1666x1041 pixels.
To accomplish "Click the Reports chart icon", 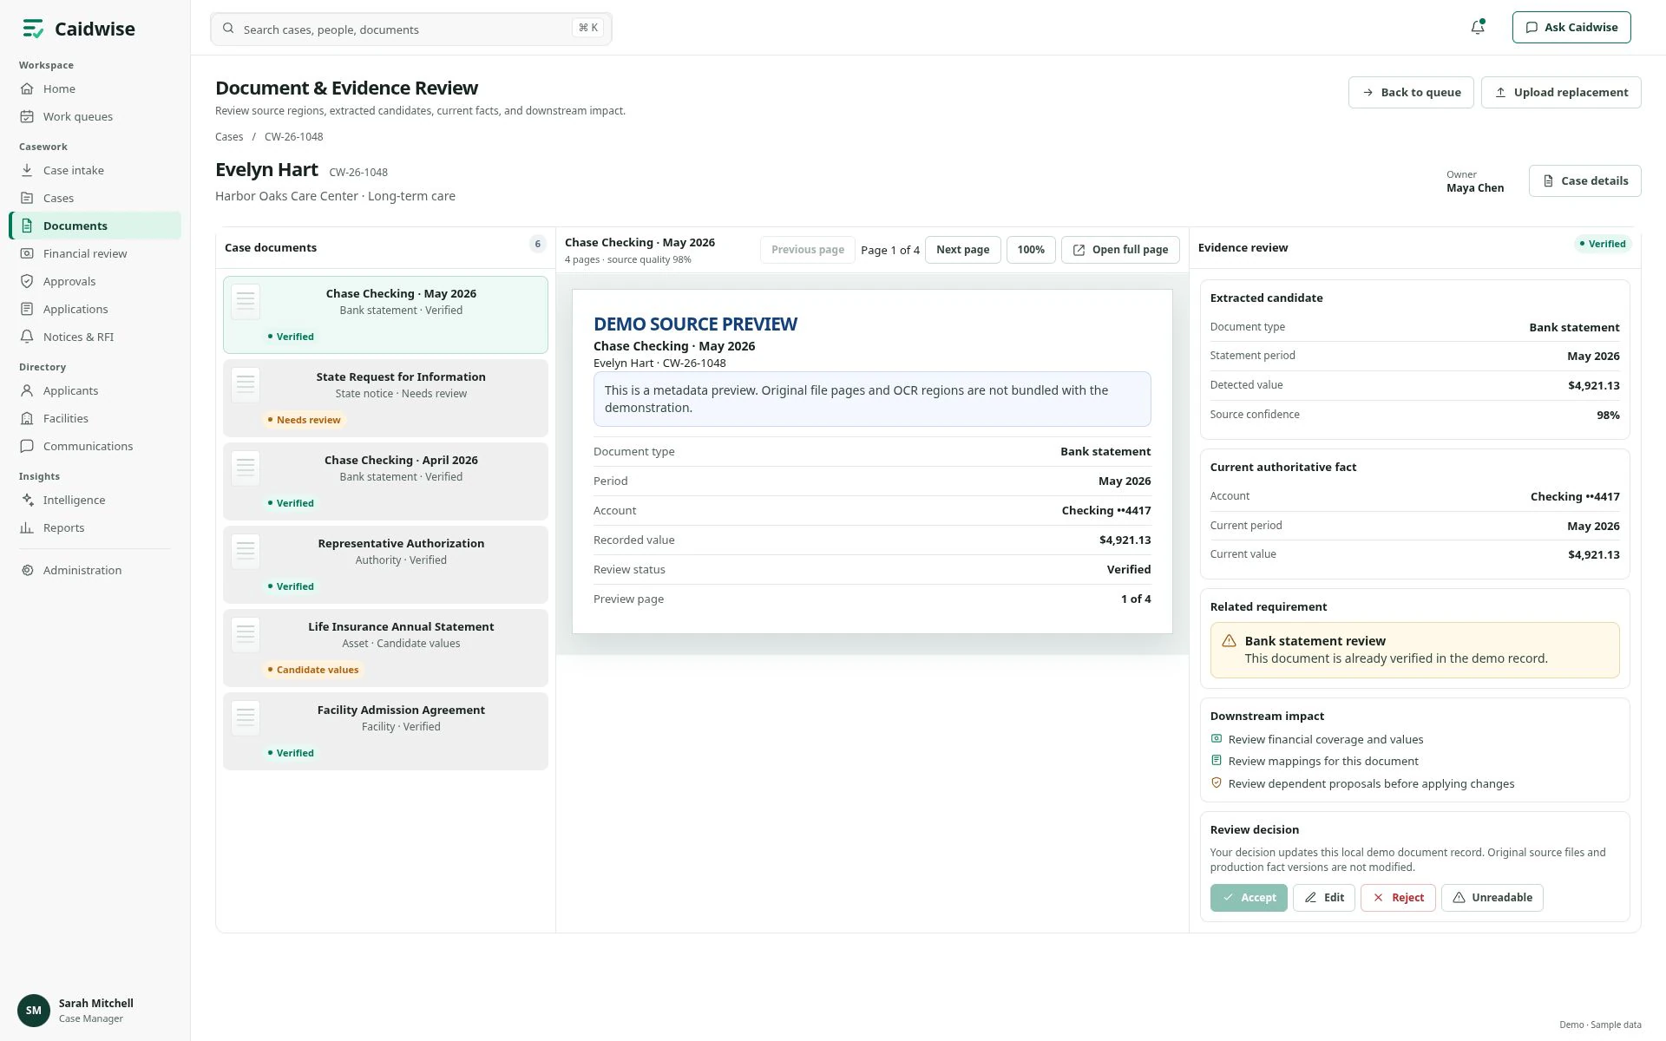I will coord(27,527).
